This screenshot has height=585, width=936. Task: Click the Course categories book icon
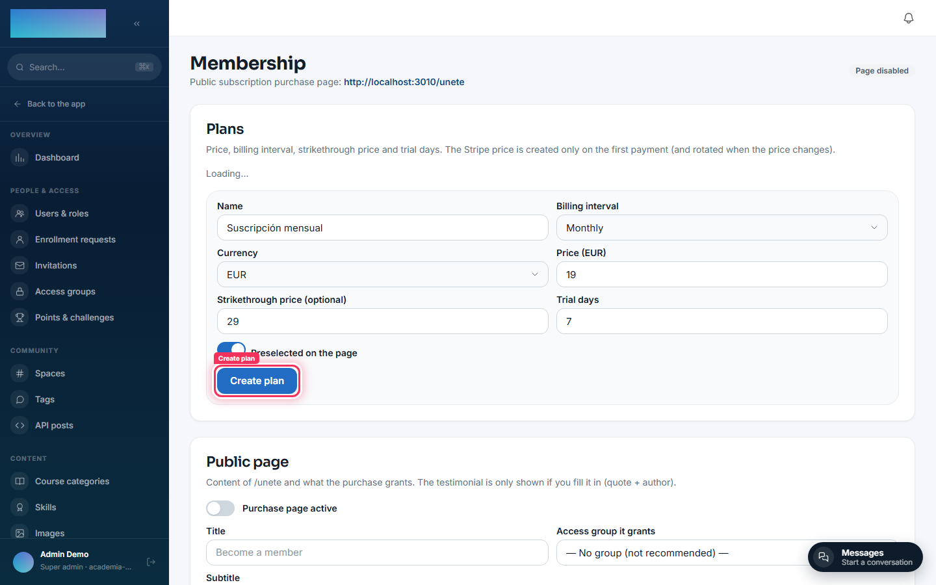pyautogui.click(x=19, y=482)
